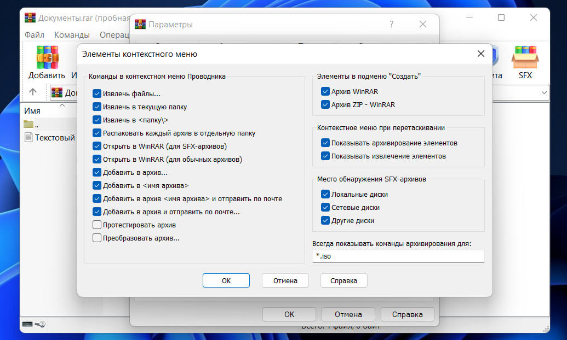Image resolution: width=567 pixels, height=340 pixels.
Task: Toggle Показывать извлечение элементов checkbox
Action: tap(325, 156)
